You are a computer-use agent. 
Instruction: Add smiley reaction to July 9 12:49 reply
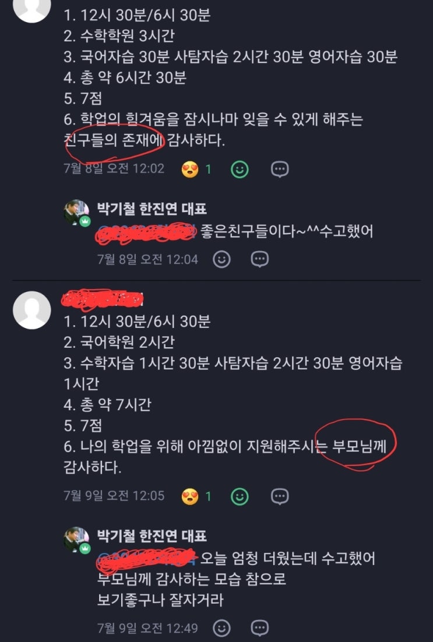[x=221, y=627]
